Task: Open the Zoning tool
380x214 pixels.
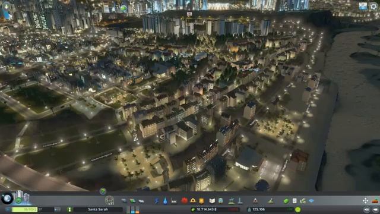Action: point(132,201)
